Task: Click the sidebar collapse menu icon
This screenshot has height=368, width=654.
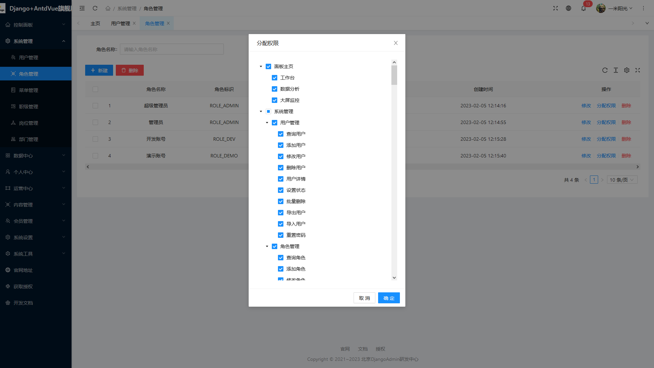Action: (x=82, y=9)
